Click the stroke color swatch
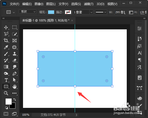The width and height of the screenshot is (148, 118). point(68,12)
